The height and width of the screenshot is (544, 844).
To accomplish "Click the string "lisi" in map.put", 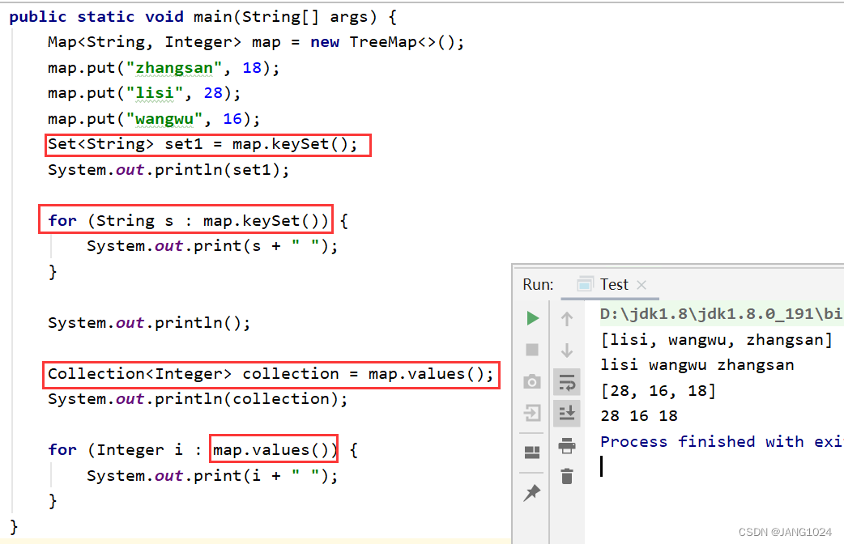I will [155, 93].
